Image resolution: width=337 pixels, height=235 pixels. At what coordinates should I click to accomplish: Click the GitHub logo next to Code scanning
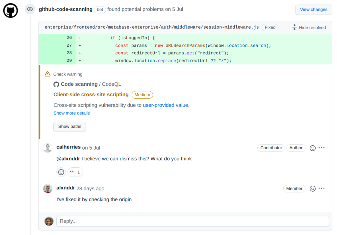[x=56, y=84]
